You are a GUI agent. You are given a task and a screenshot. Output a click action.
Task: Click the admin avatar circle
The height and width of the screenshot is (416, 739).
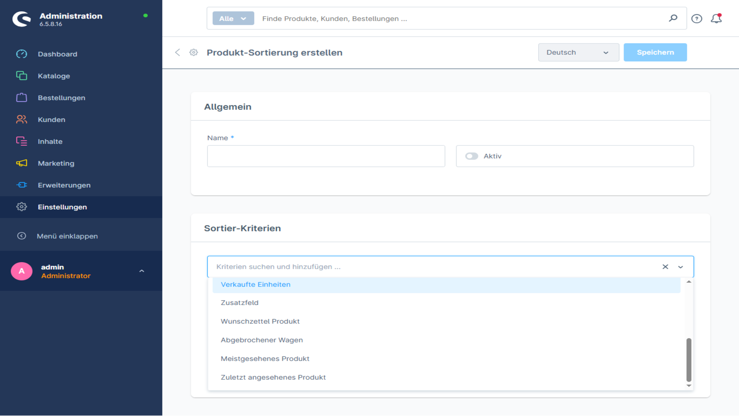(22, 271)
